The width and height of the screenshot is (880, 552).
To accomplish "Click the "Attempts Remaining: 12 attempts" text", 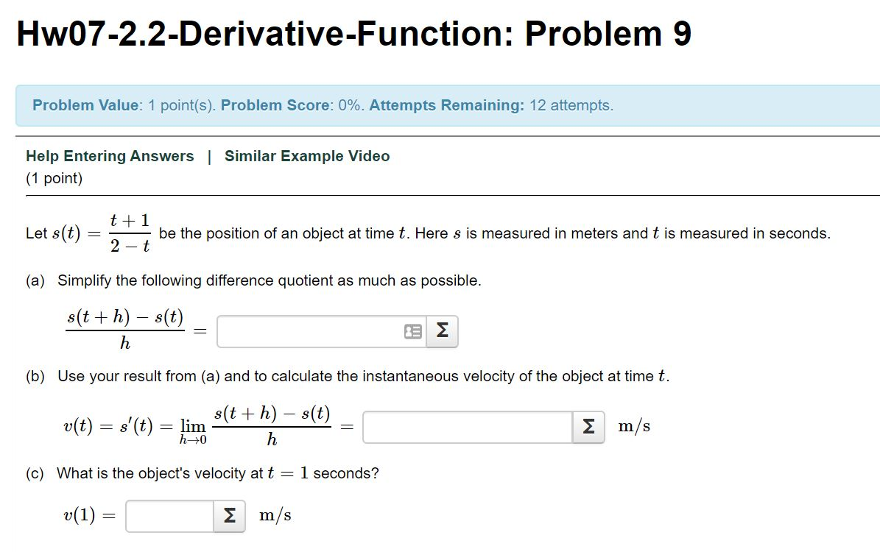I will pyautogui.click(x=490, y=105).
